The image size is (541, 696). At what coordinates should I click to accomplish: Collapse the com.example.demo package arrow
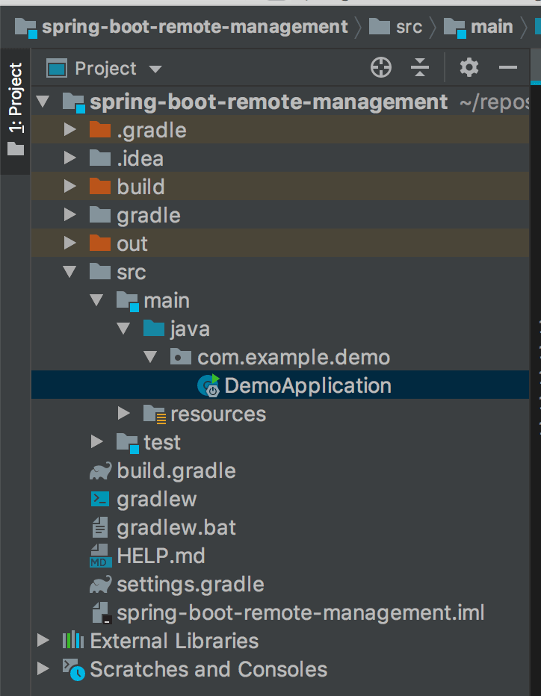151,357
